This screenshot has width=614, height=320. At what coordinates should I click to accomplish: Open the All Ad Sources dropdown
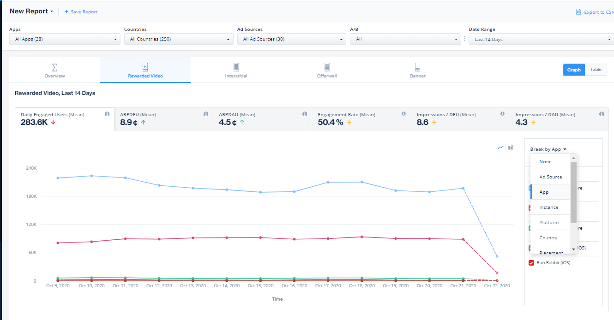pyautogui.click(x=291, y=39)
